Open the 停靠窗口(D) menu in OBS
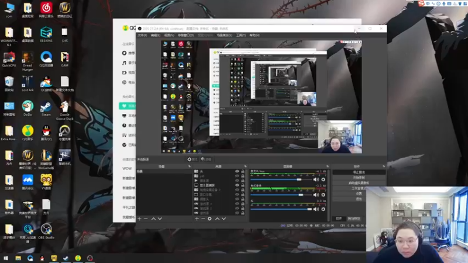 click(x=185, y=35)
